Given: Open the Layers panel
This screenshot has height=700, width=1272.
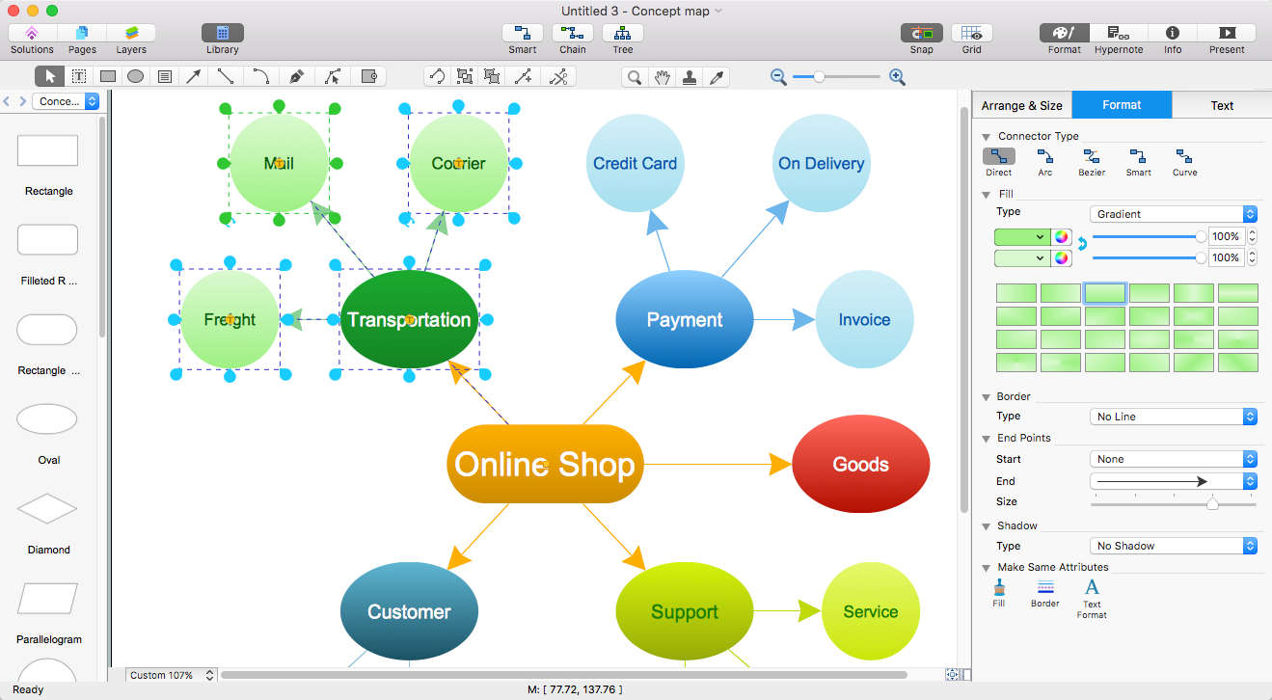Looking at the screenshot, I should (131, 34).
